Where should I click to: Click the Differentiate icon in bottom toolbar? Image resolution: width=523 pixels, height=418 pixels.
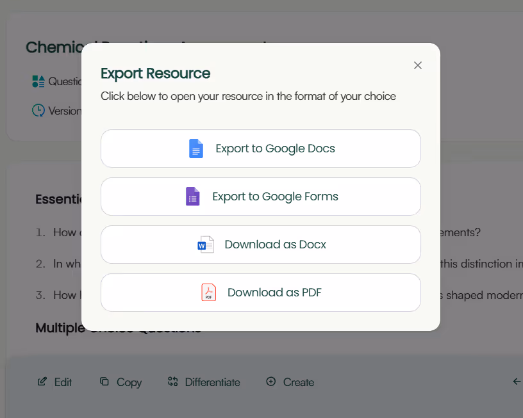(173, 382)
